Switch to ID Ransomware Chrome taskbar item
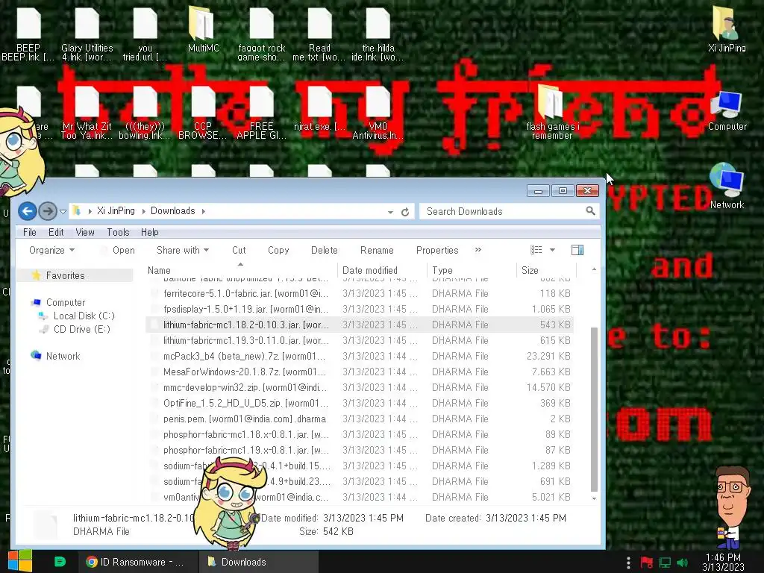This screenshot has height=573, width=764. click(x=138, y=562)
